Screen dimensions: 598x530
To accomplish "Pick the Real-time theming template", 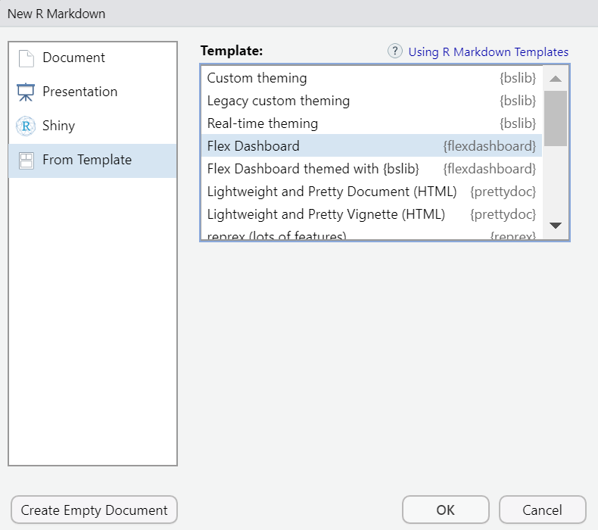I will 263,123.
